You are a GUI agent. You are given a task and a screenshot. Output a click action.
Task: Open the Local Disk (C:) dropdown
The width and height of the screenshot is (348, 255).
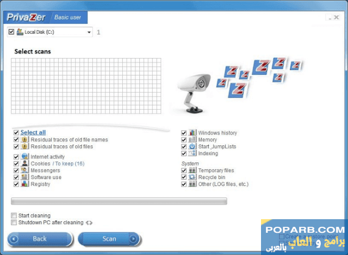[x=89, y=33]
